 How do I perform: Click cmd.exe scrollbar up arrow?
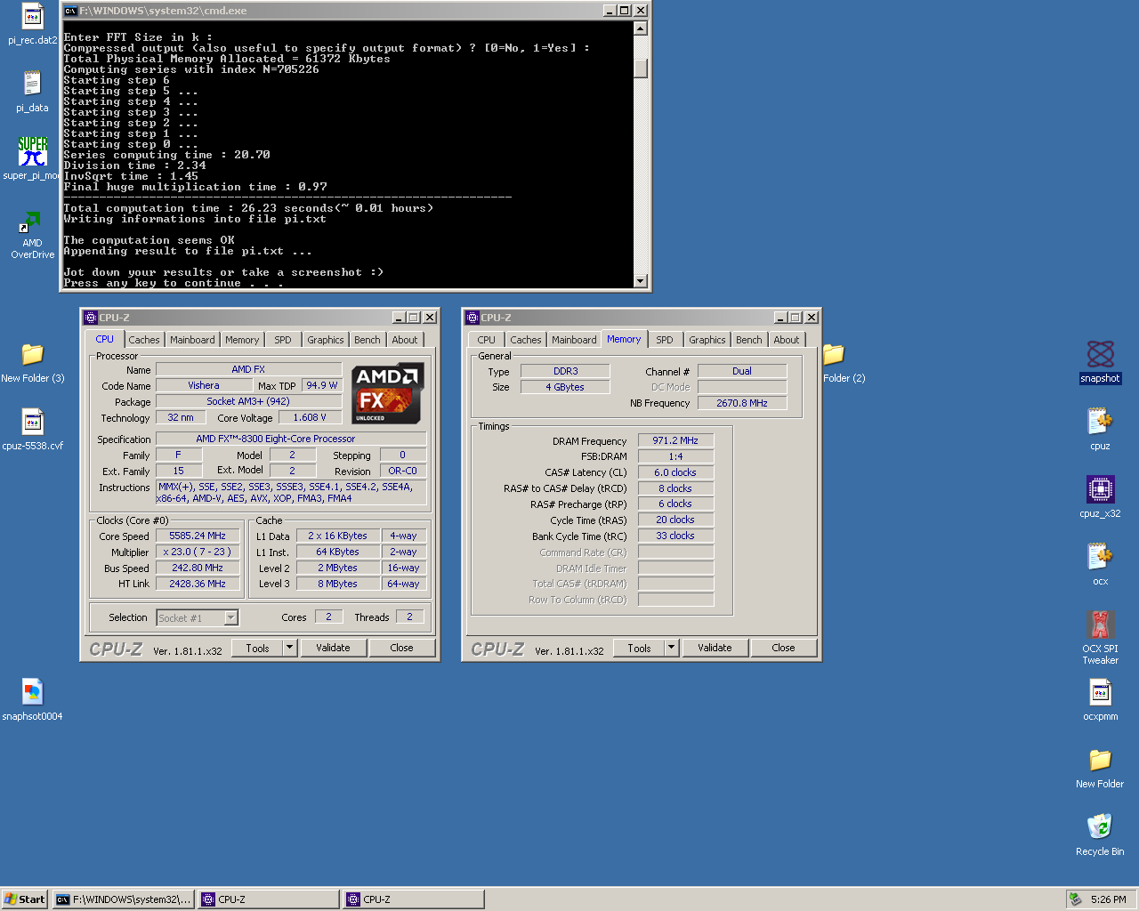point(641,28)
